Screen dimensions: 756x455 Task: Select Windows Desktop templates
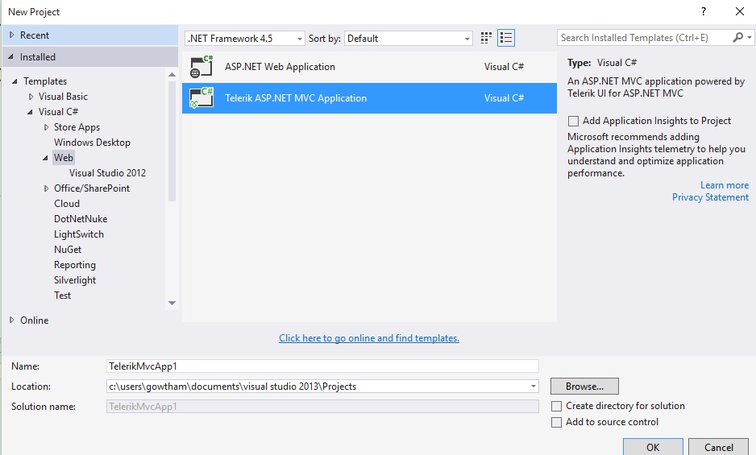tap(92, 143)
